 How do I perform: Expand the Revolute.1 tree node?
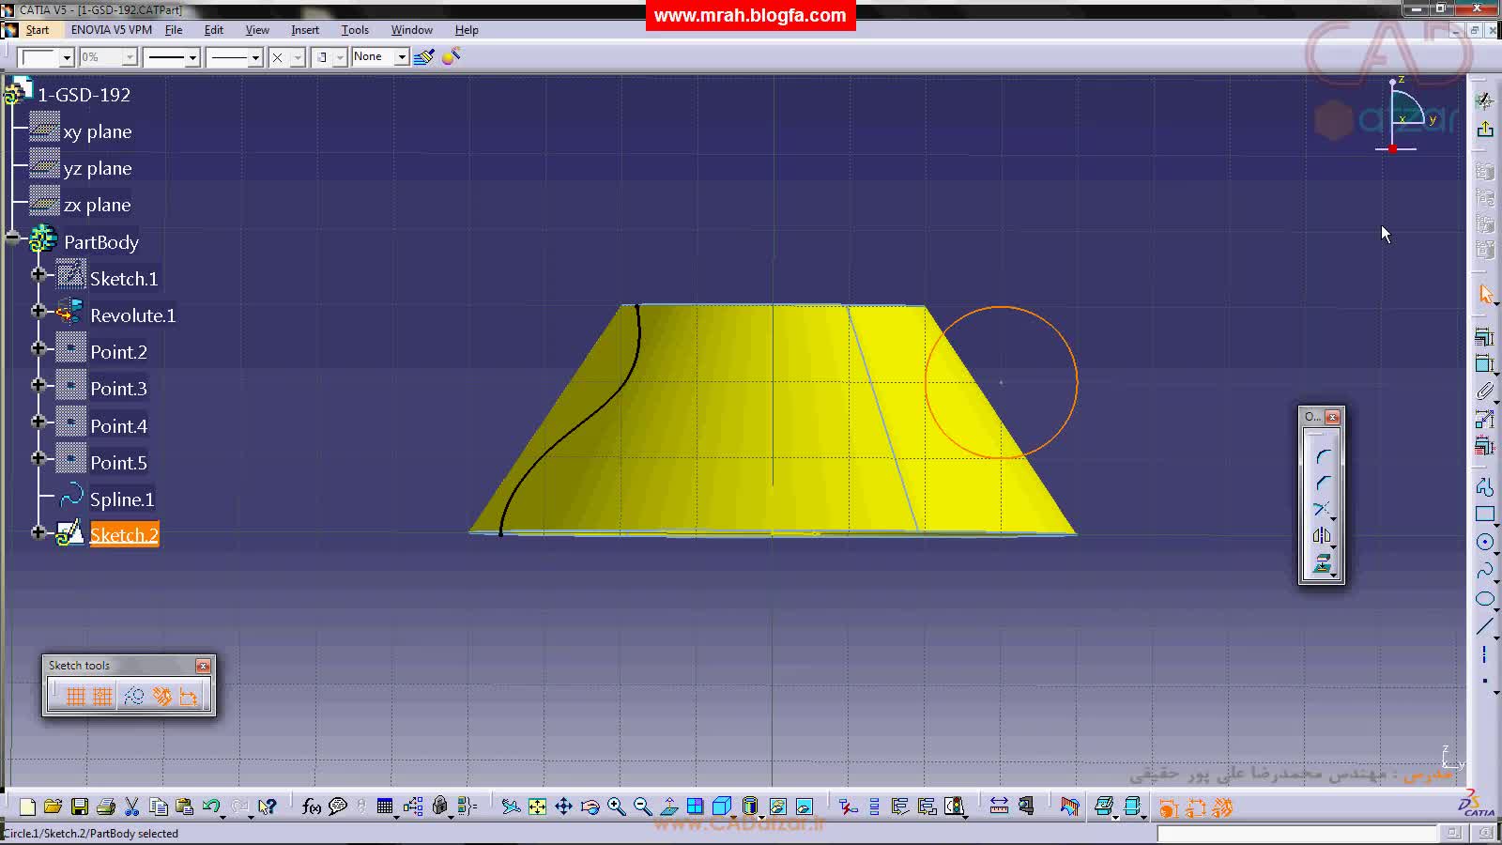pyautogui.click(x=38, y=311)
